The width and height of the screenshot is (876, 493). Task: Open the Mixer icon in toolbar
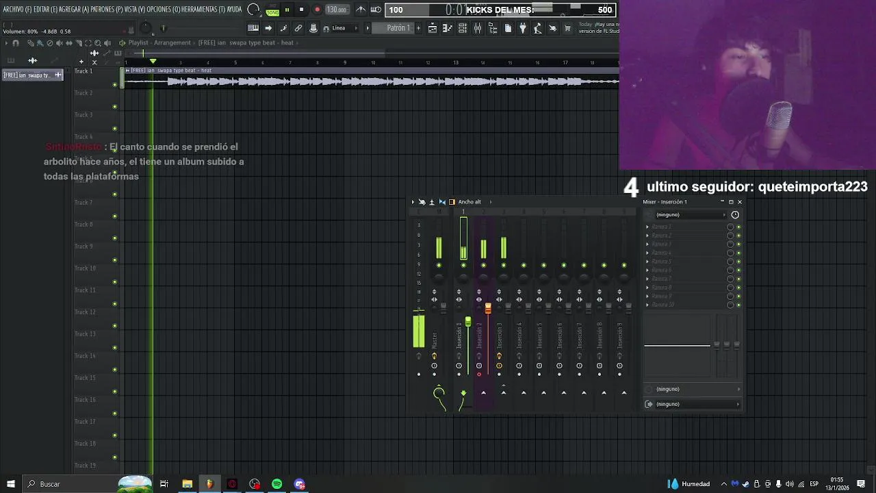point(478,28)
